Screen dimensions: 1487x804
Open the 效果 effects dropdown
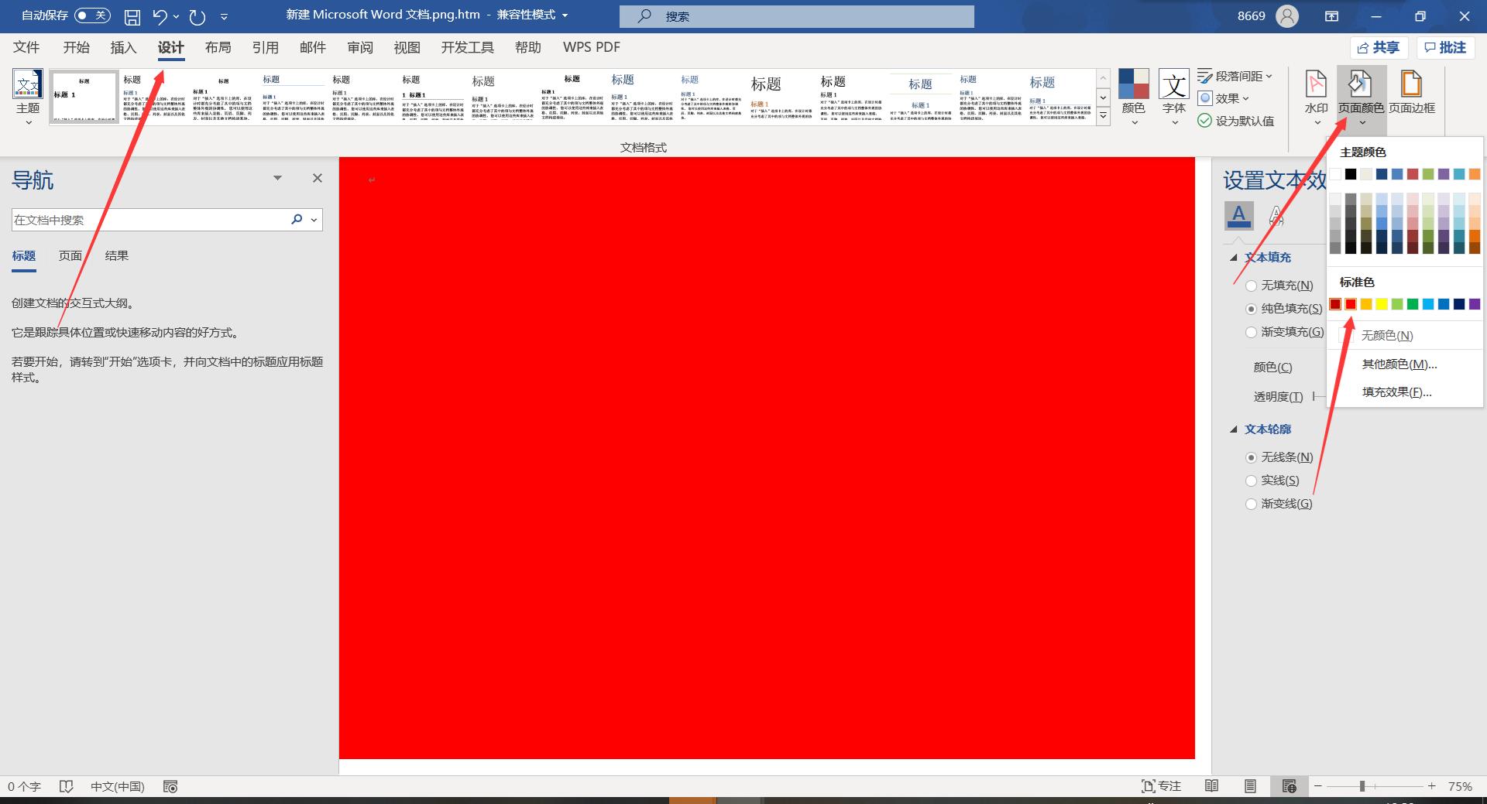pos(1224,98)
